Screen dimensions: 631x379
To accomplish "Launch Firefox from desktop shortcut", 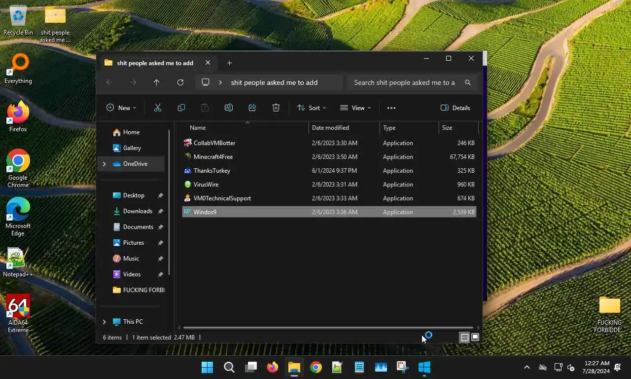I will [18, 116].
